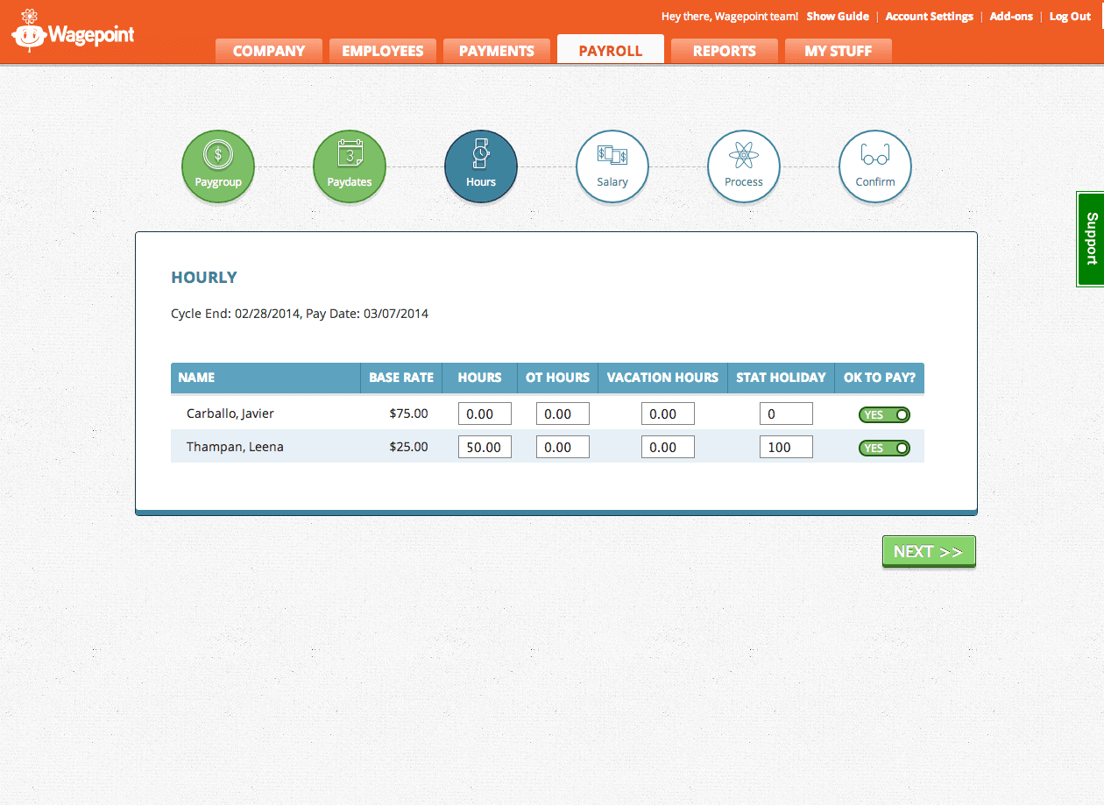Click the Account Settings link
Image resolution: width=1104 pixels, height=806 pixels.
coord(929,17)
